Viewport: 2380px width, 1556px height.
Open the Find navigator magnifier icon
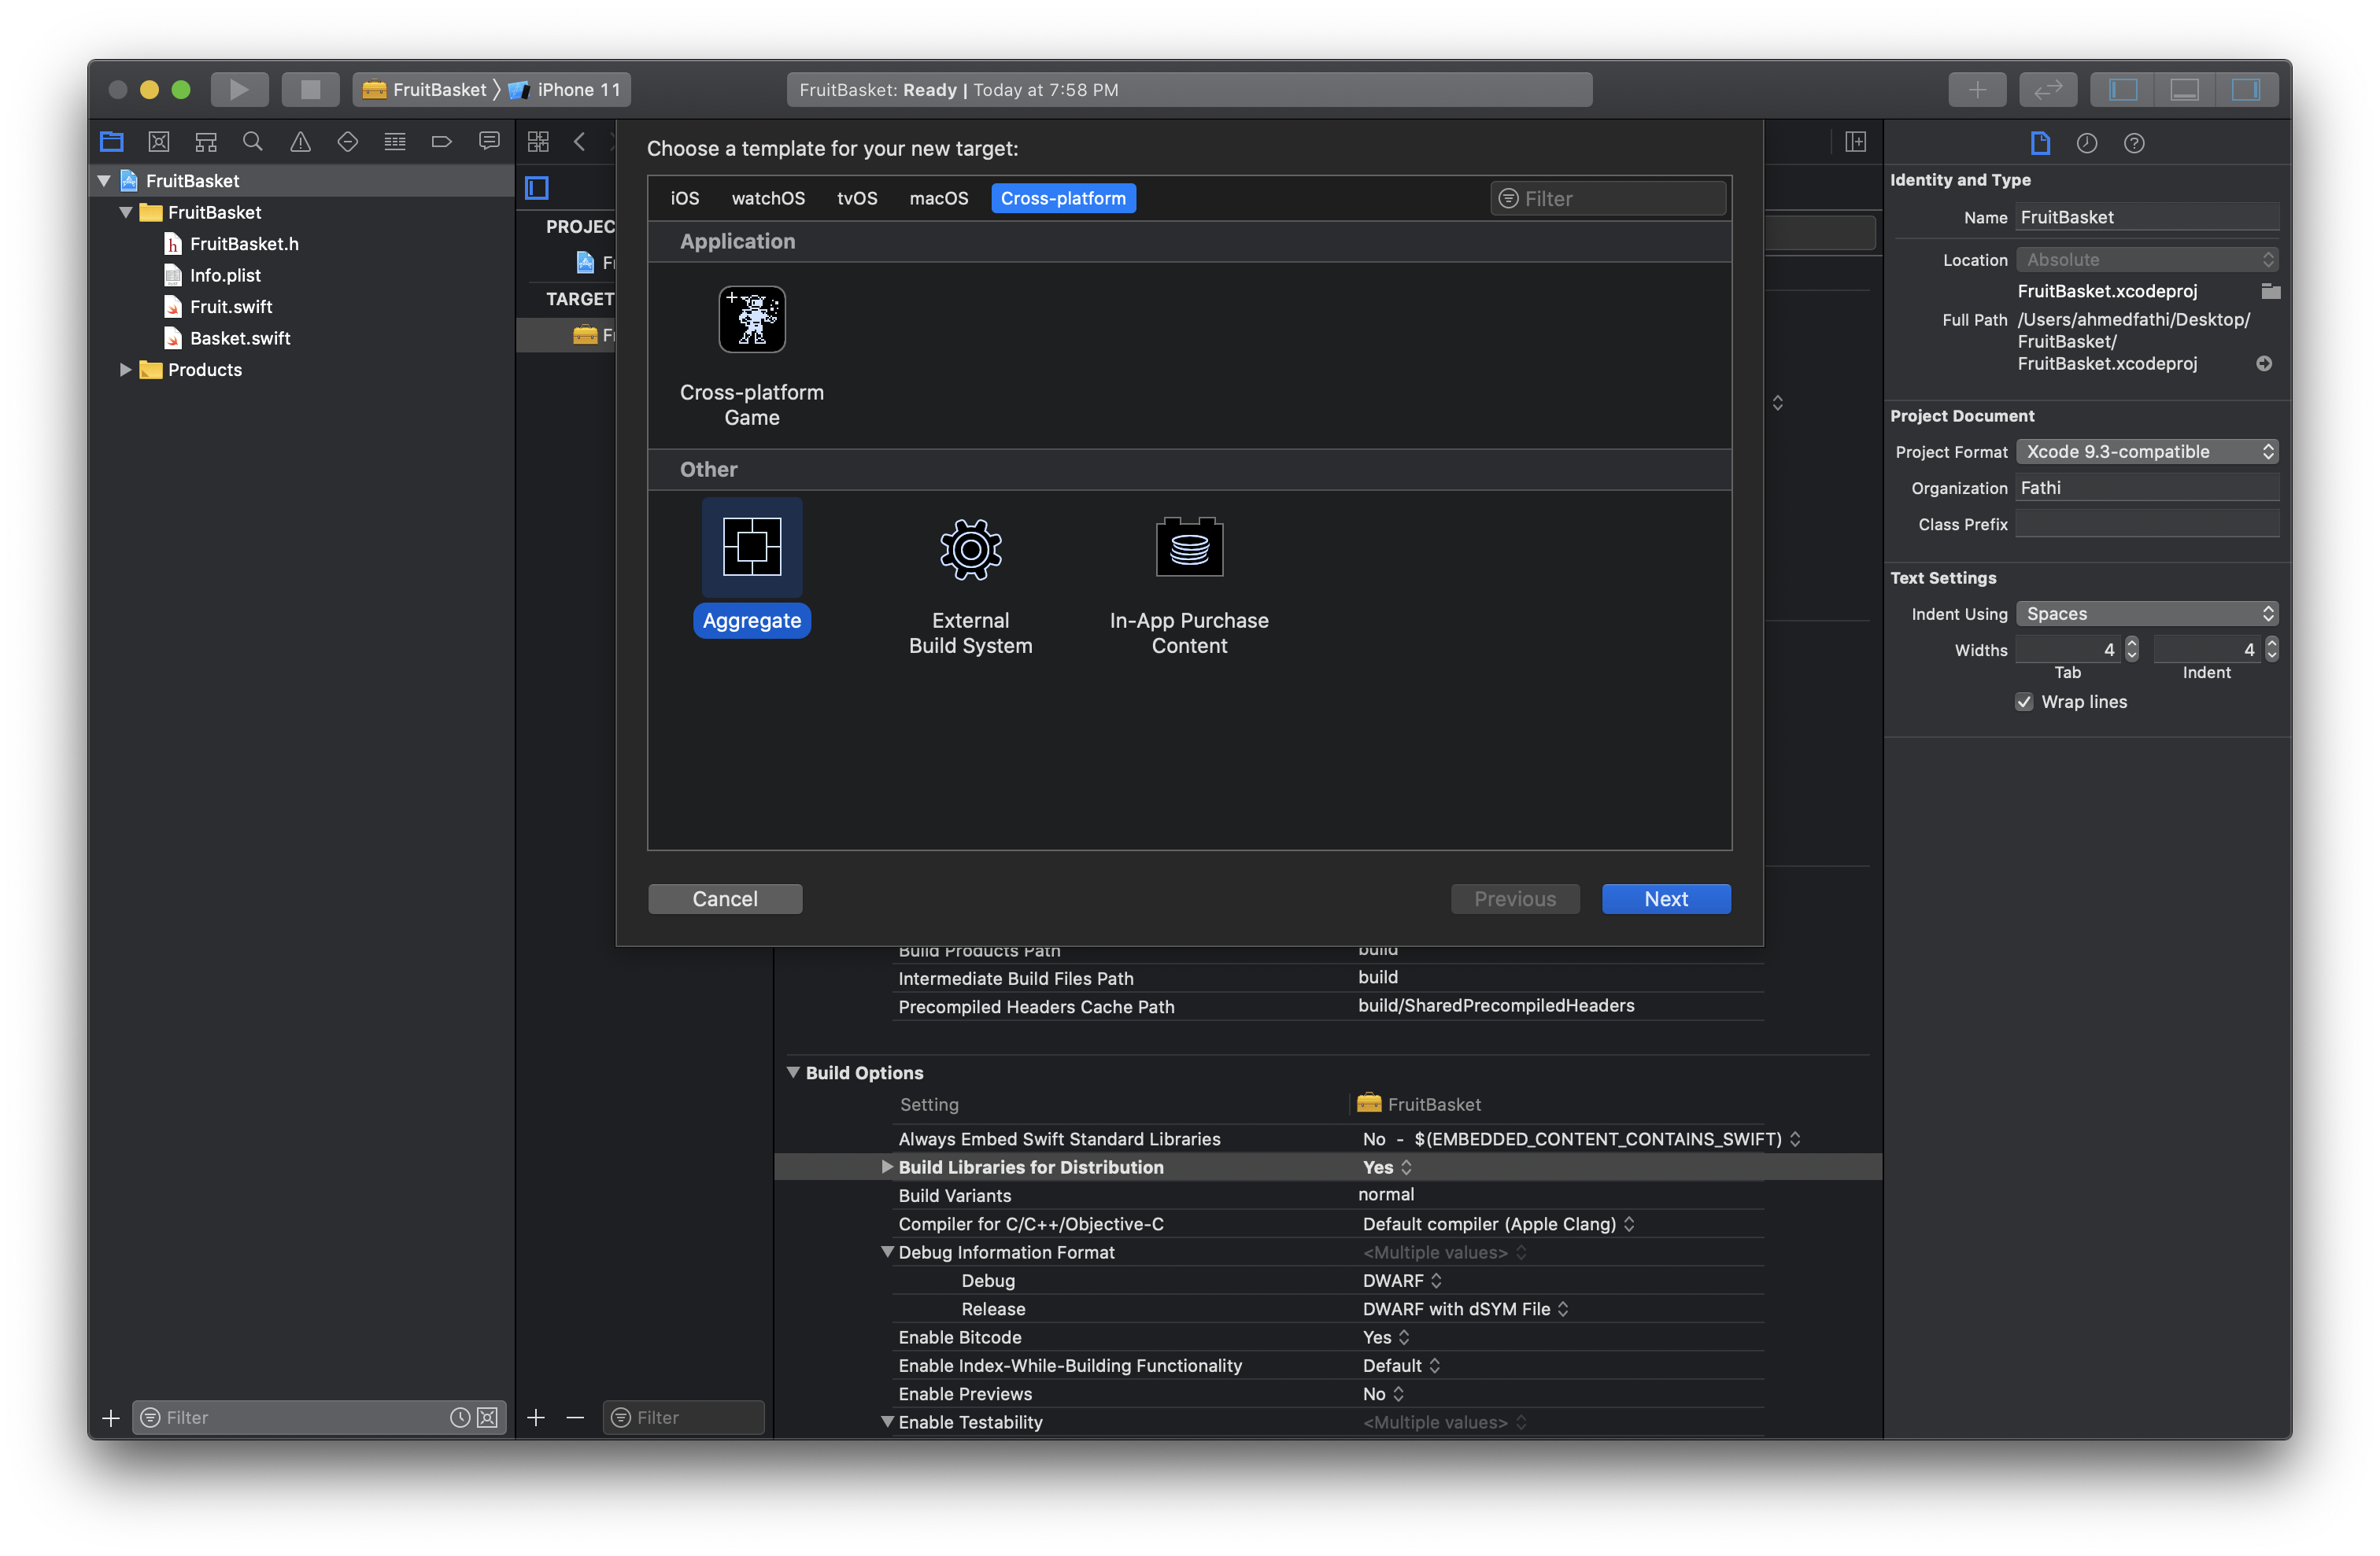click(253, 142)
